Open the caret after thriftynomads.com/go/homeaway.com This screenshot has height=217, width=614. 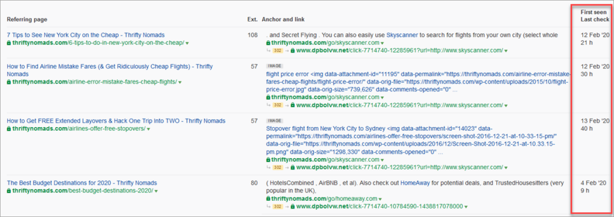[380, 199]
